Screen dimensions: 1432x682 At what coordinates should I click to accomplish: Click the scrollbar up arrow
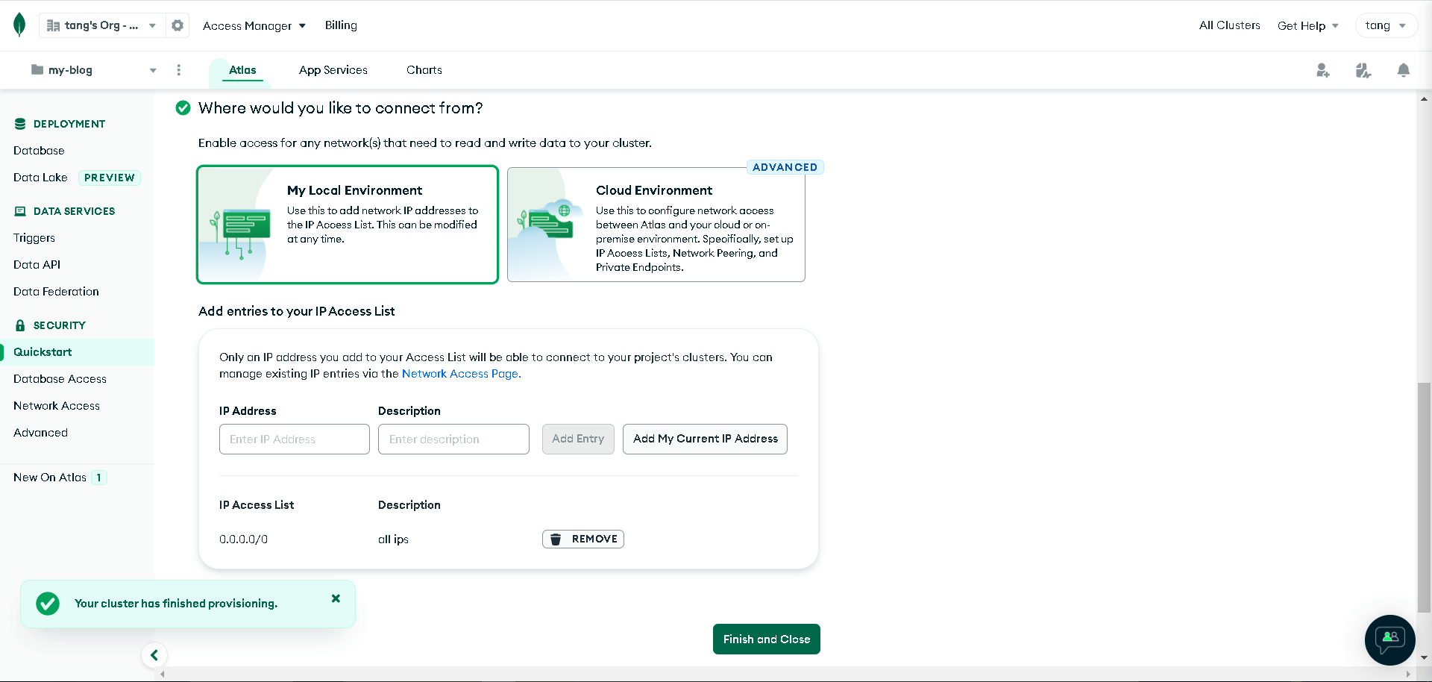pos(1425,98)
